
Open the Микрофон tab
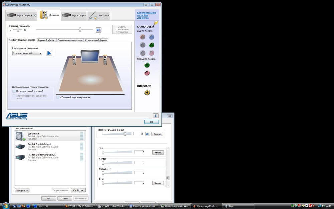pyautogui.click(x=103, y=15)
